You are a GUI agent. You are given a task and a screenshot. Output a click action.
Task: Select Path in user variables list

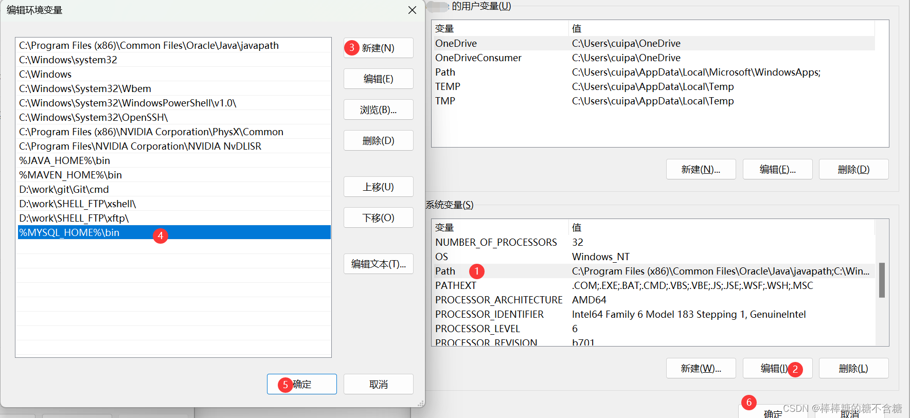[653, 72]
